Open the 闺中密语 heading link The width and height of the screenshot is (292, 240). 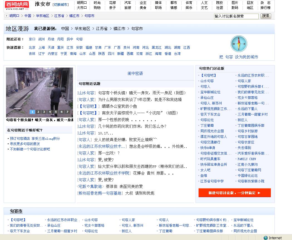point(135,74)
